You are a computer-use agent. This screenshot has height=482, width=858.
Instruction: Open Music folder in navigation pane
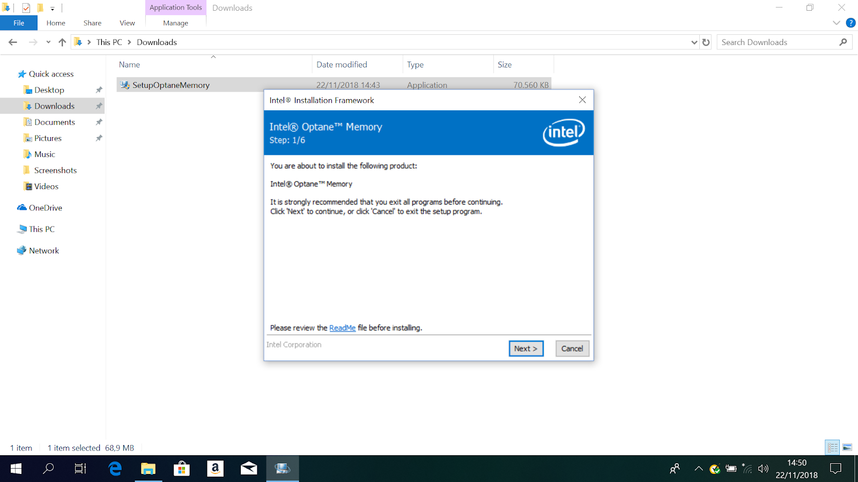(45, 154)
